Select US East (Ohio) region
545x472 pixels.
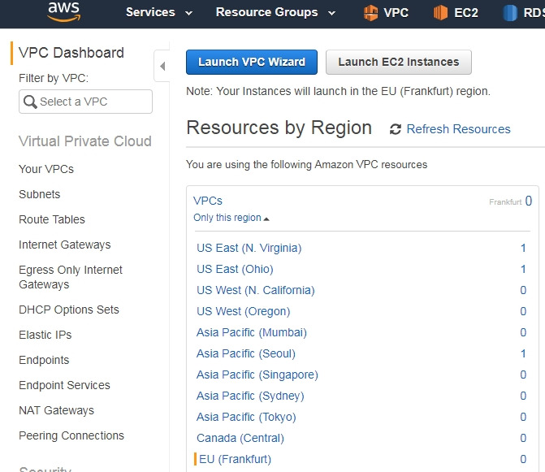pos(235,270)
